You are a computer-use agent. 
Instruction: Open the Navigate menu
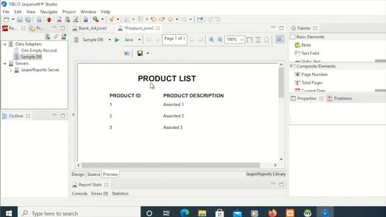pyautogui.click(x=49, y=11)
